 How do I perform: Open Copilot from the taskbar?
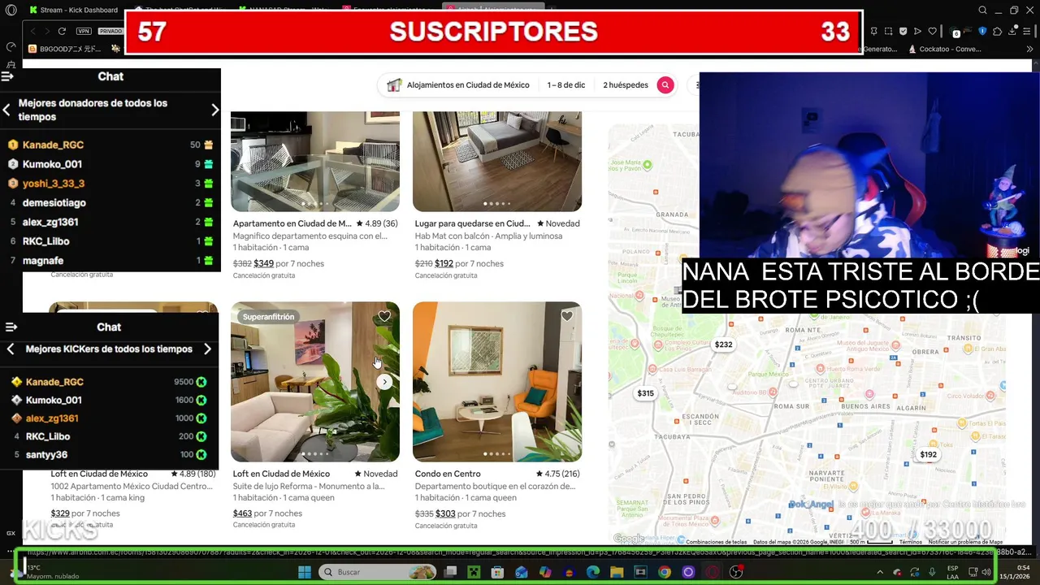coord(545,572)
